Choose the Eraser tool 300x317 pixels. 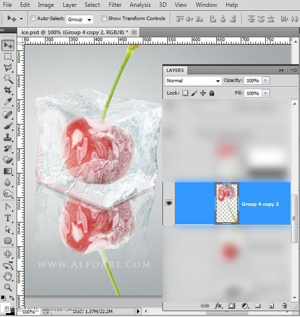point(8,160)
